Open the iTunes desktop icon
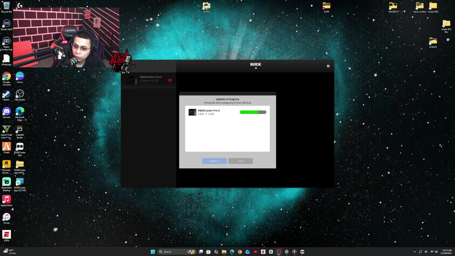Screen dimensions: 455x256 [x=6, y=218]
